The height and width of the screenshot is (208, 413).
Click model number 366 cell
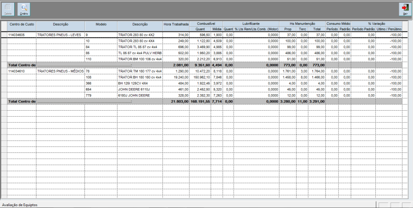(x=101, y=83)
